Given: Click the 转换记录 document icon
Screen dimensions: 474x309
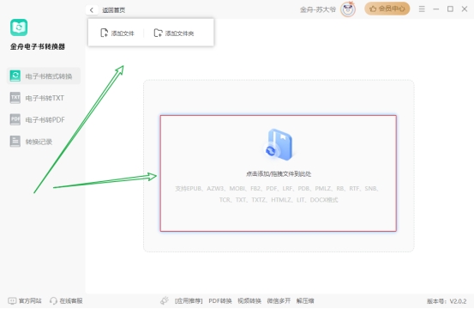Looking at the screenshot, I should click(x=15, y=142).
